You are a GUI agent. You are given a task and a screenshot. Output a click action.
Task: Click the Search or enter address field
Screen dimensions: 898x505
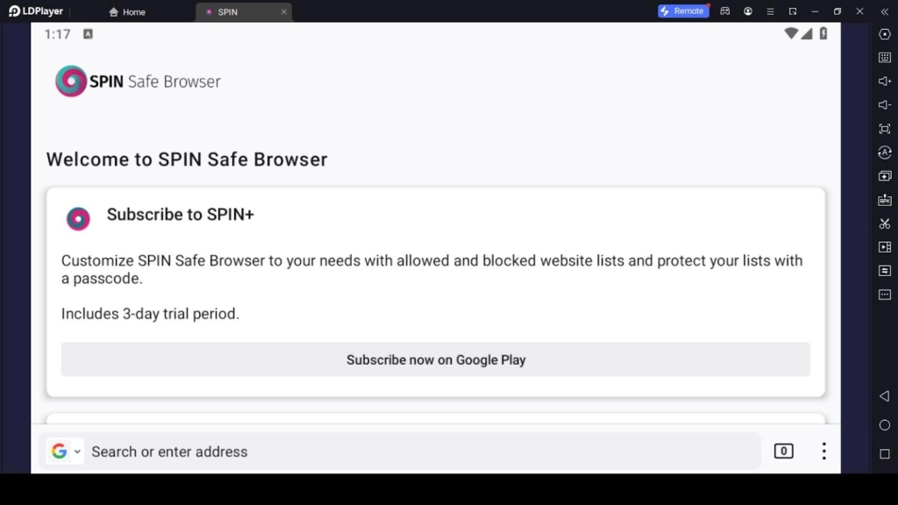(x=351, y=451)
